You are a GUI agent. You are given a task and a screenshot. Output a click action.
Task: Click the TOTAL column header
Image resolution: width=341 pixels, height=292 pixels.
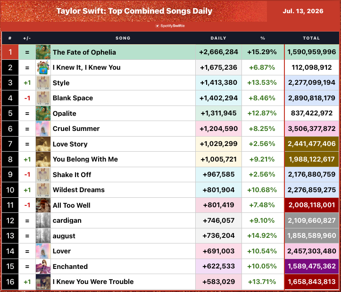[x=311, y=38]
